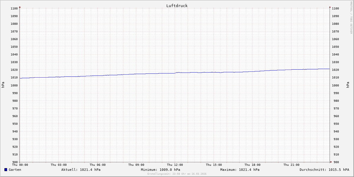The width and height of the screenshot is (354, 177).
Task: Click the 1100 label on right y-axis
Action: [335, 9]
